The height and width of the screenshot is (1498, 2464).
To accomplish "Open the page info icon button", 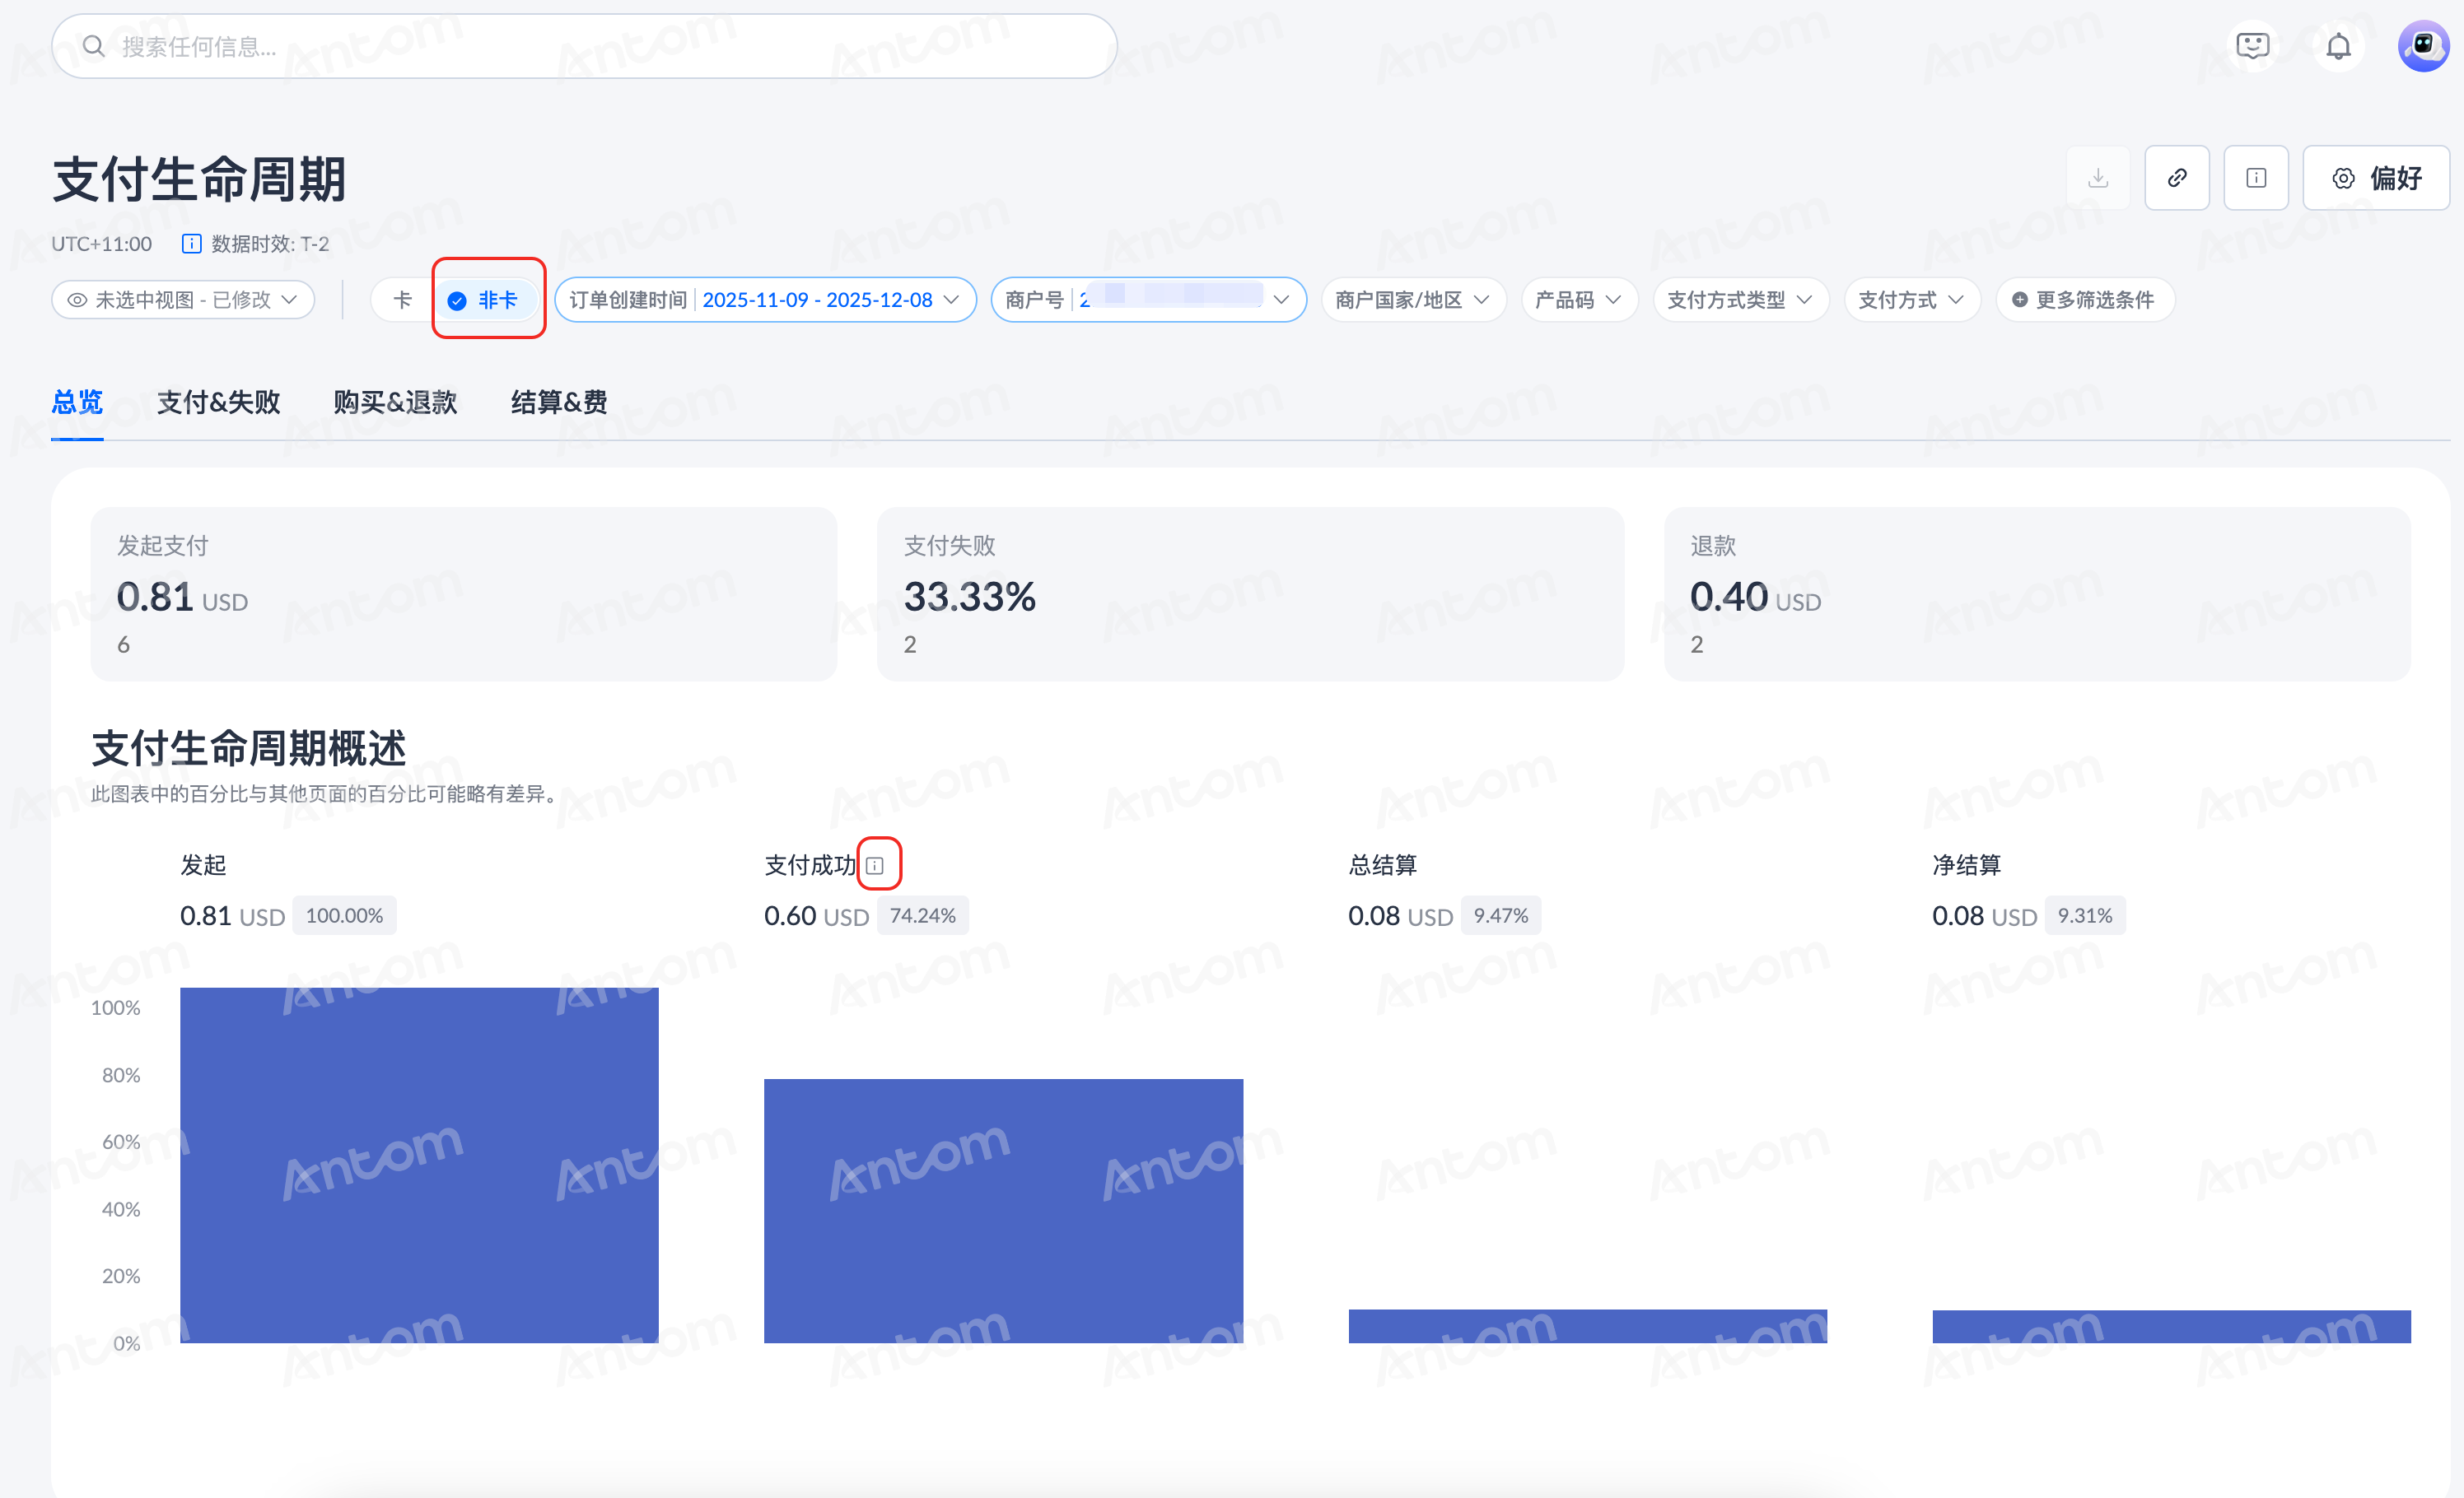I will [2256, 178].
